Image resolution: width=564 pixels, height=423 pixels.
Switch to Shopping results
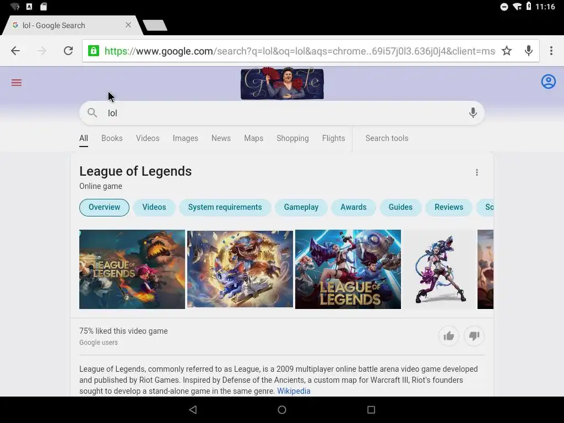coord(292,138)
